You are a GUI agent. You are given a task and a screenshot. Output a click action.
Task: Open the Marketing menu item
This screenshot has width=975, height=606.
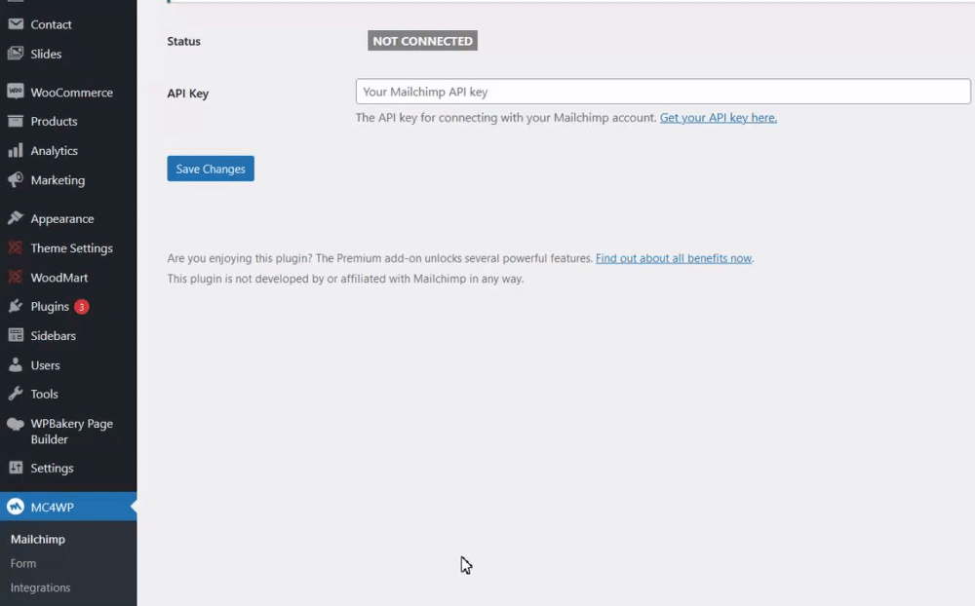point(58,179)
